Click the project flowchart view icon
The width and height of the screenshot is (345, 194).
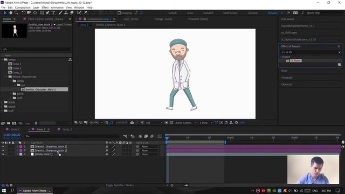[70, 60]
